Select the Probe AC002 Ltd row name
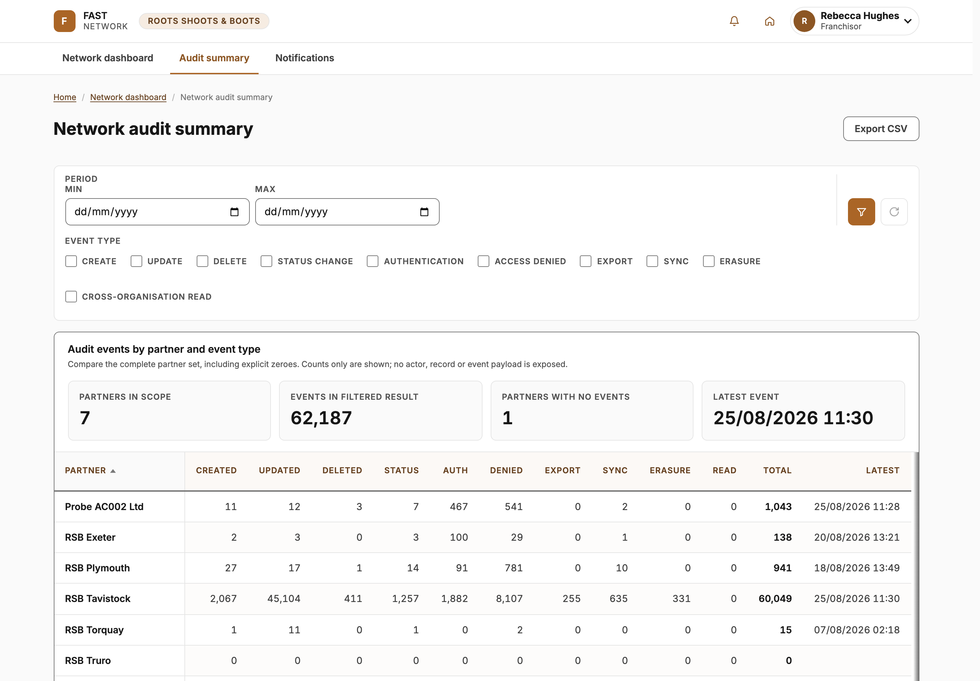Image resolution: width=980 pixels, height=681 pixels. point(104,507)
